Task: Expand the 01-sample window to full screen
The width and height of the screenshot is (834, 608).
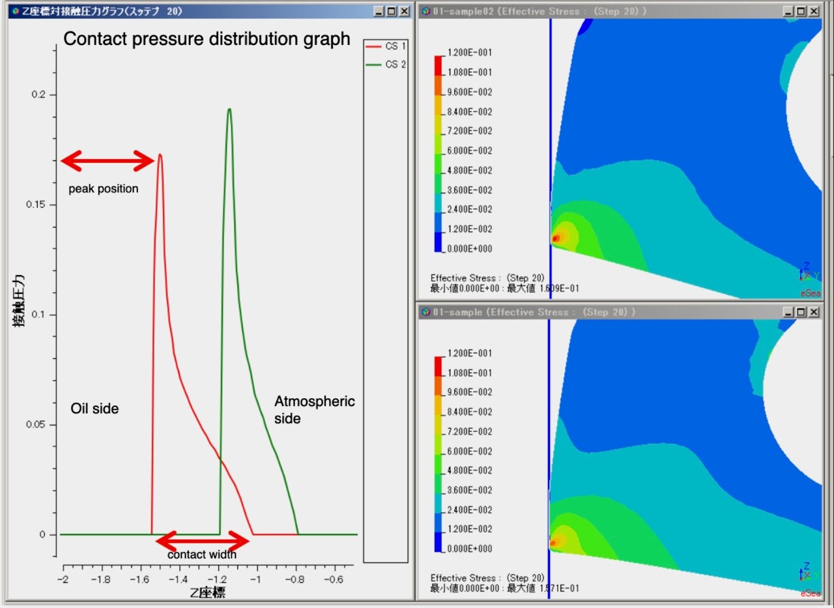Action: point(801,311)
